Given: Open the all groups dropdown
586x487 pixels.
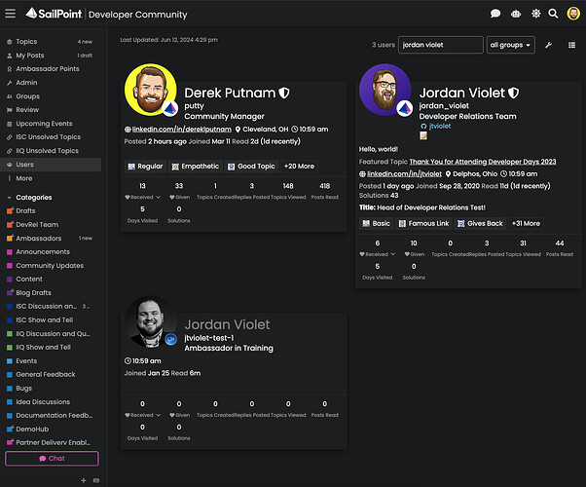Looking at the screenshot, I should (x=510, y=45).
